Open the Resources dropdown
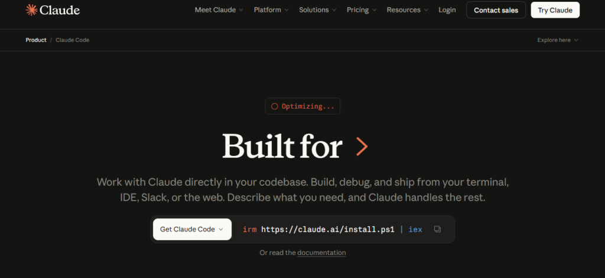Viewport: 605px width, 278px height. pos(408,10)
